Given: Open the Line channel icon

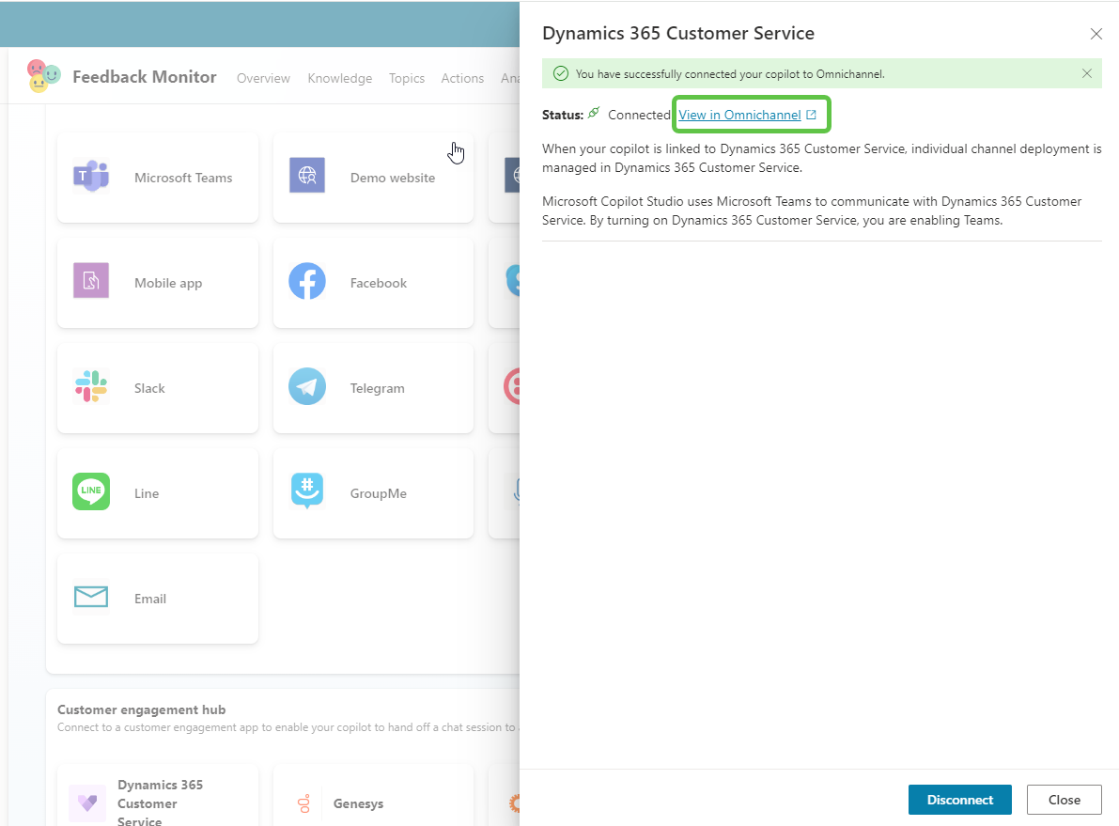Looking at the screenshot, I should coord(91,492).
